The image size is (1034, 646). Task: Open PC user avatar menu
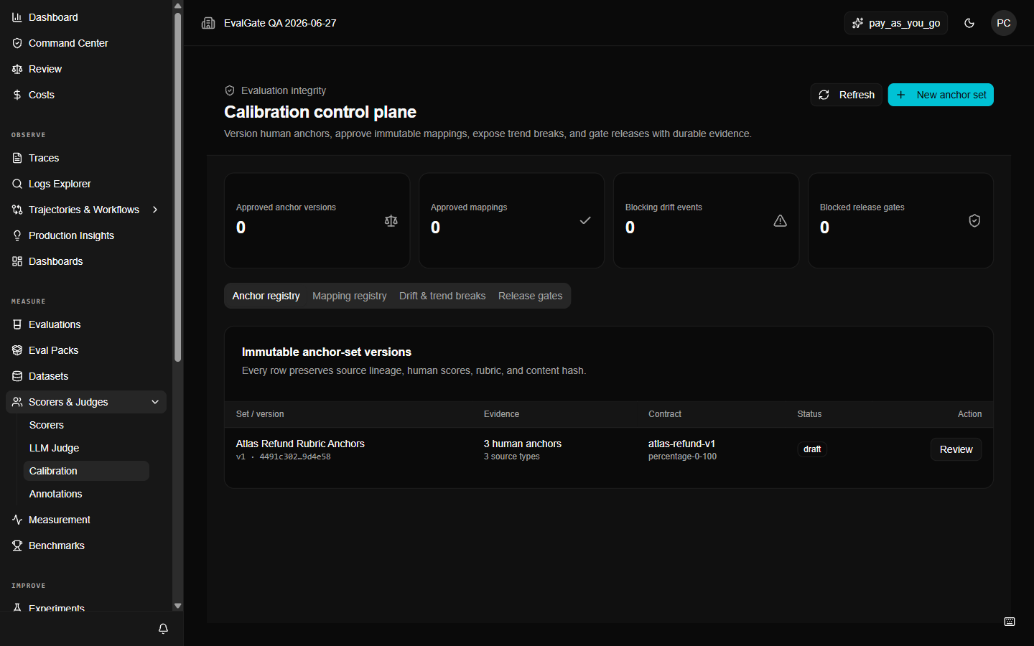click(1004, 23)
